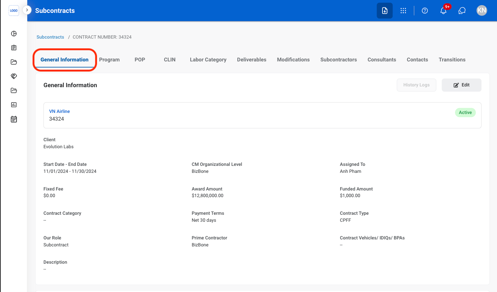Click the LOGO image in the sidebar
This screenshot has width=497, height=292.
[x=14, y=11]
